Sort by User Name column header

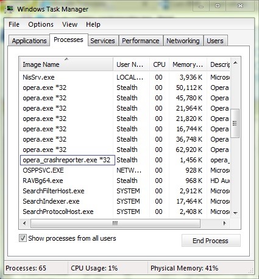click(x=131, y=64)
